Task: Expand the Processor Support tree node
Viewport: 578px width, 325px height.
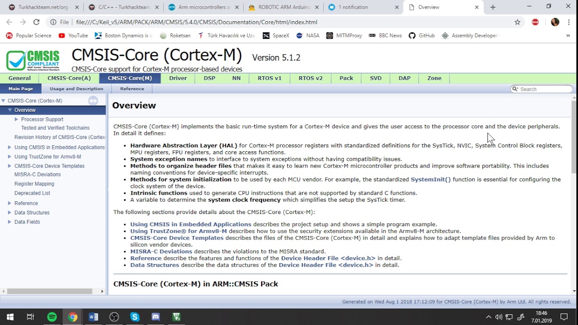Action: 16,119
